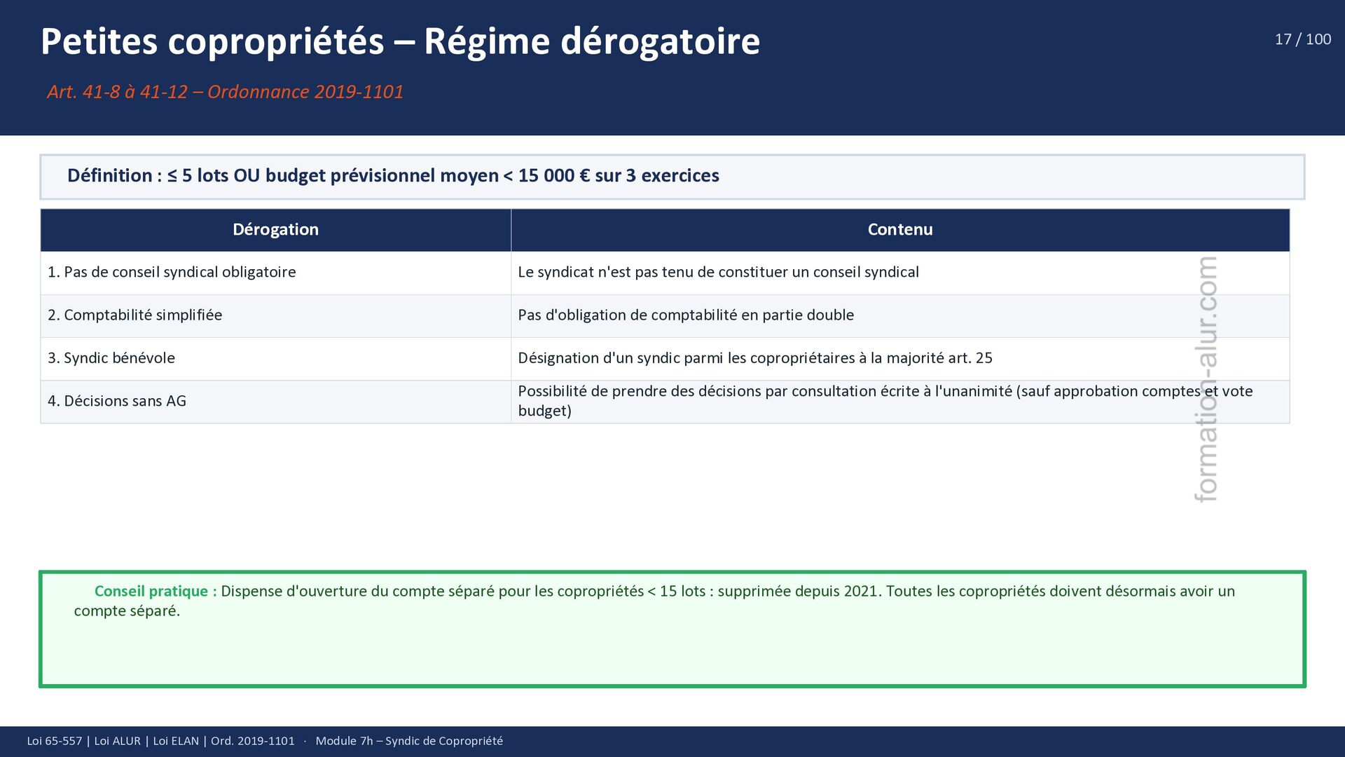This screenshot has height=757, width=1345.
Task: Click the 'Contenu' column header
Action: [x=899, y=230]
